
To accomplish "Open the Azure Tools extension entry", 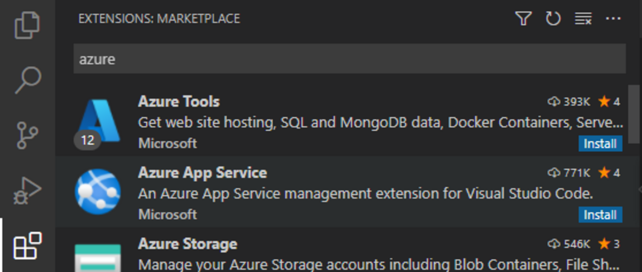I will pos(179,102).
